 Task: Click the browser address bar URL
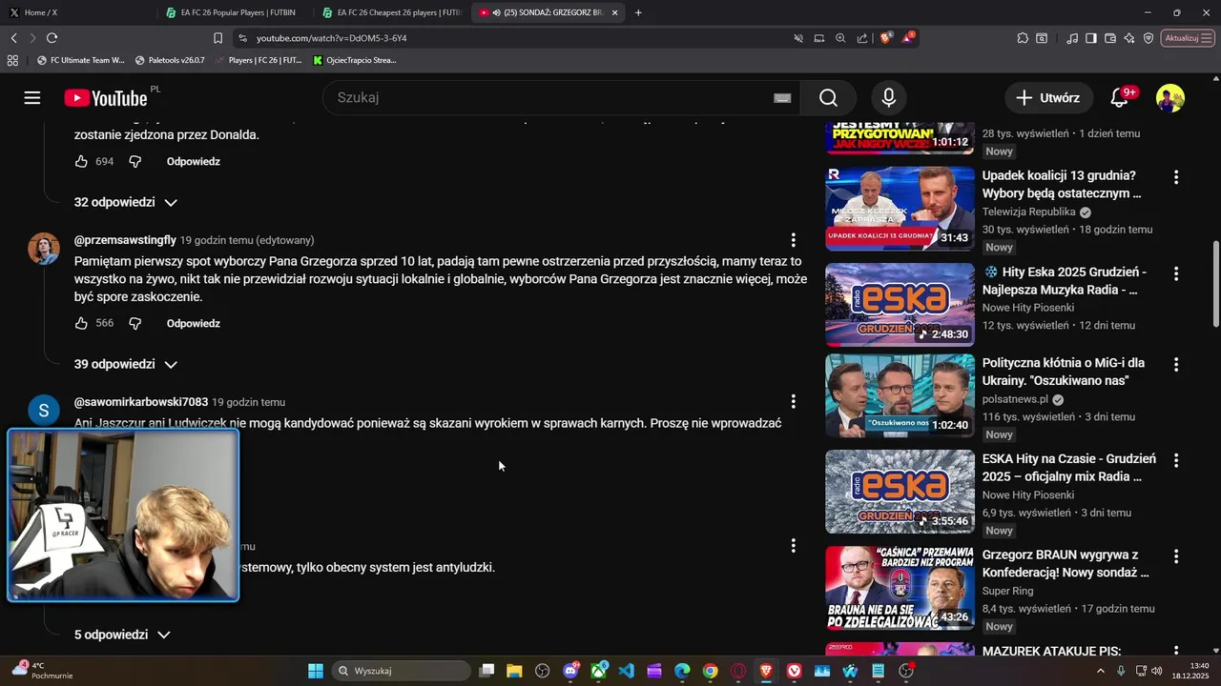click(x=331, y=38)
